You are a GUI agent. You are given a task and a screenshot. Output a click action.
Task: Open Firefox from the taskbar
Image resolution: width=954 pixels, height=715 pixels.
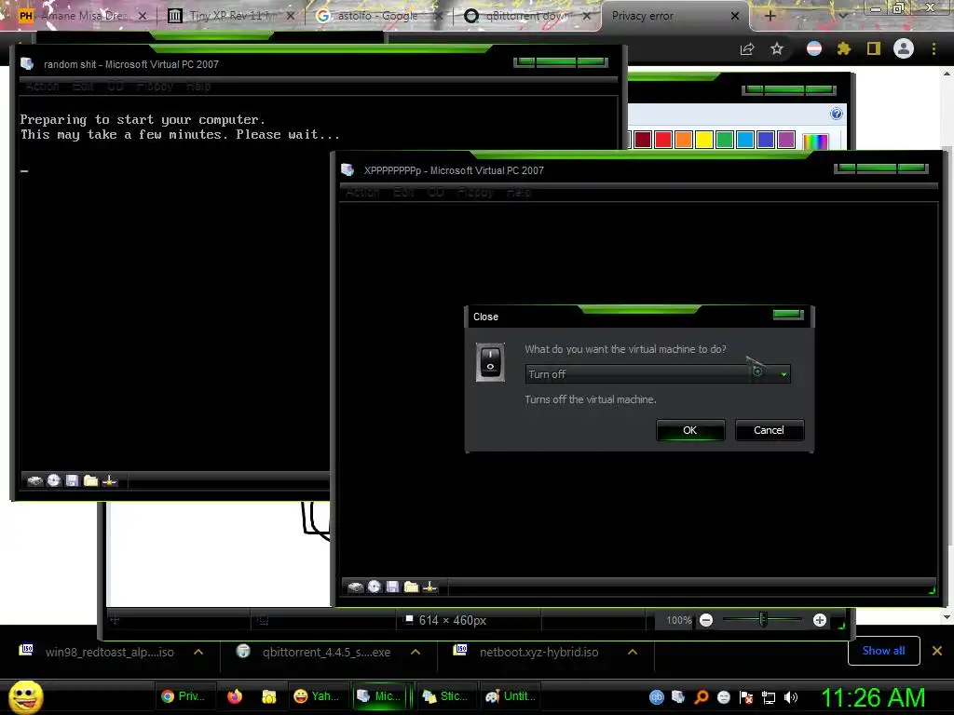235,696
